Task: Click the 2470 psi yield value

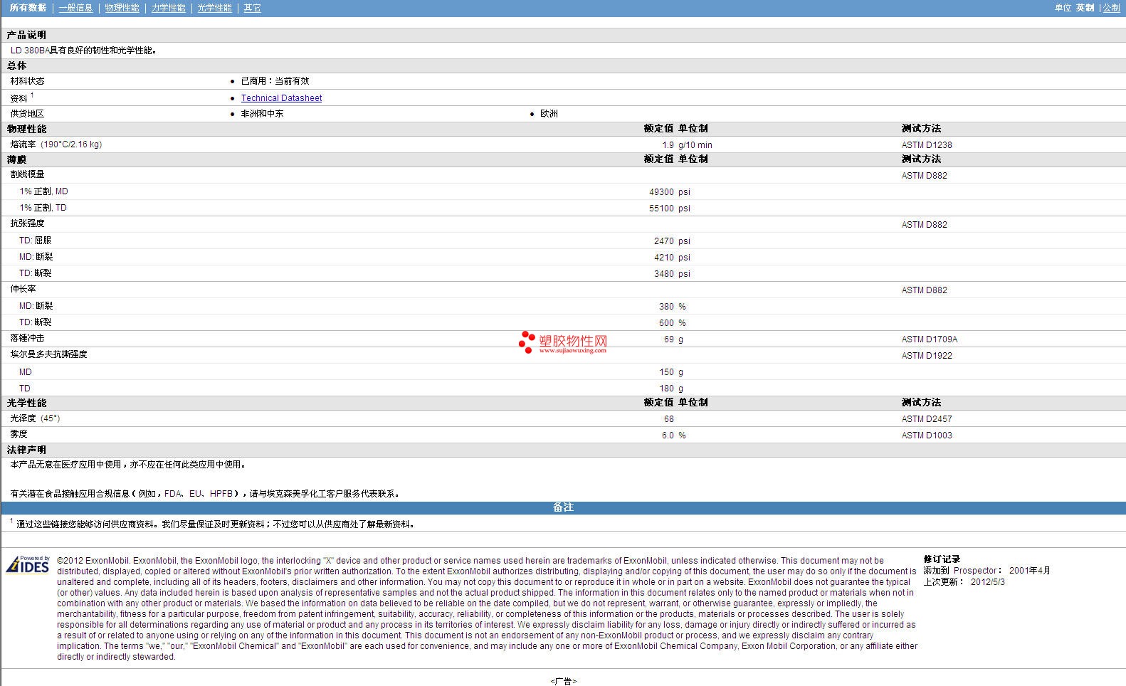Action: [673, 241]
